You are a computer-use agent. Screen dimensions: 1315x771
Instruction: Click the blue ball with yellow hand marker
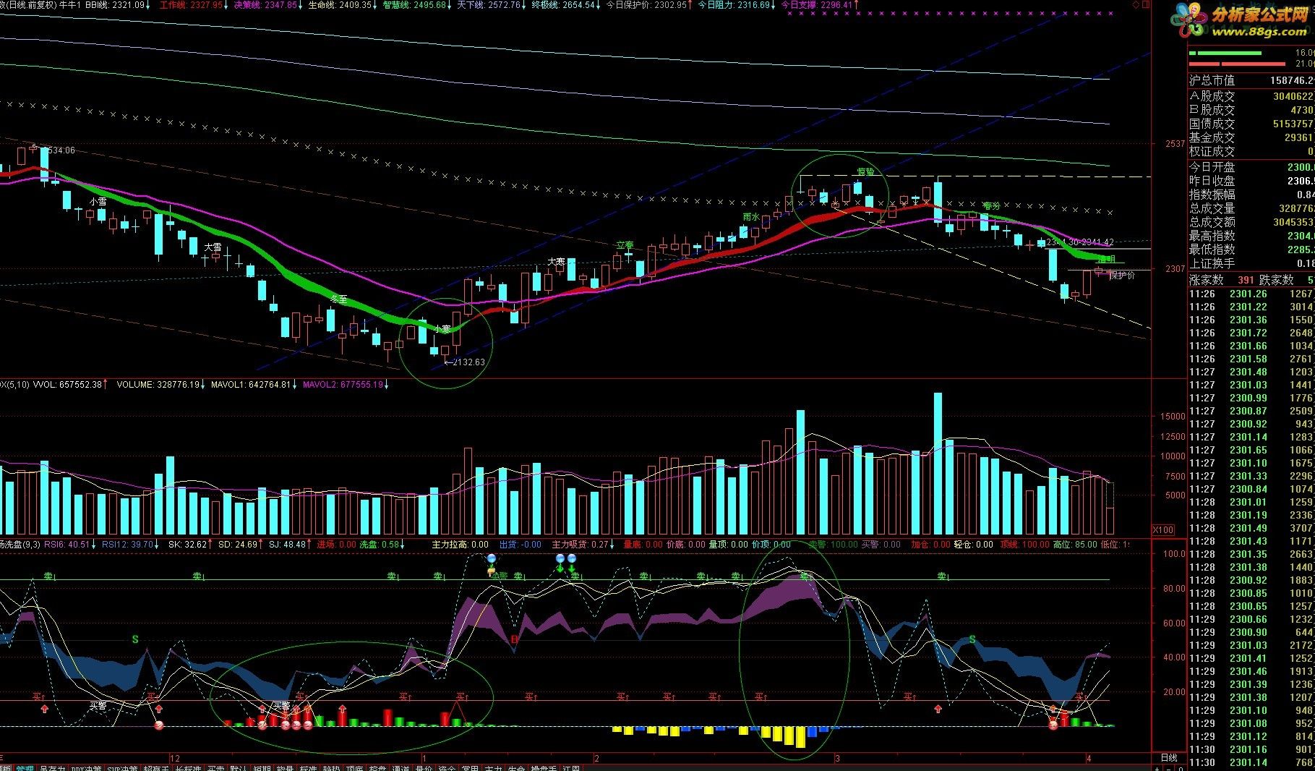pos(492,566)
